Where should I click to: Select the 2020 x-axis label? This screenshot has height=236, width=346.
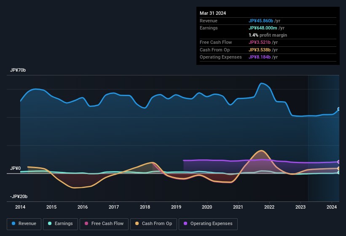(207, 207)
